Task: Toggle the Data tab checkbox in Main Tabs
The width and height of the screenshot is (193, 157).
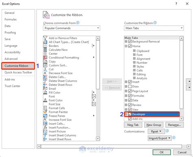Action: (x=130, y=100)
